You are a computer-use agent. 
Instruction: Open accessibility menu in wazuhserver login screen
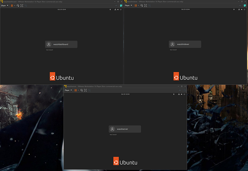(174, 94)
